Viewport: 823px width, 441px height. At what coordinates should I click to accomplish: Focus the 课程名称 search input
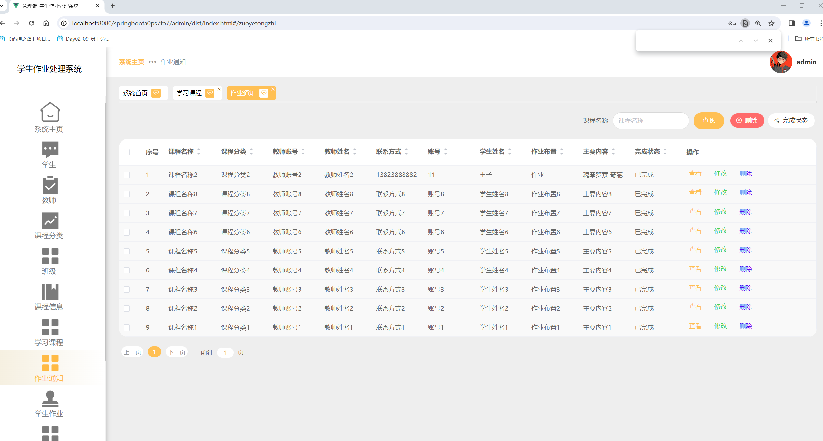click(x=651, y=121)
